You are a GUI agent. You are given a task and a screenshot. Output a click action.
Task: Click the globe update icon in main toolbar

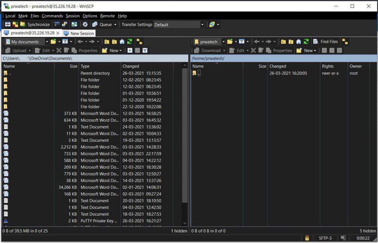point(212,24)
